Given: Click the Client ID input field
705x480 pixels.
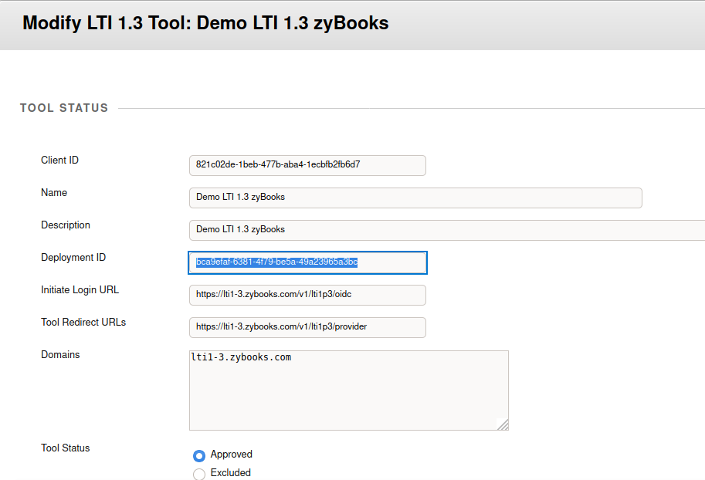Looking at the screenshot, I should click(x=307, y=165).
